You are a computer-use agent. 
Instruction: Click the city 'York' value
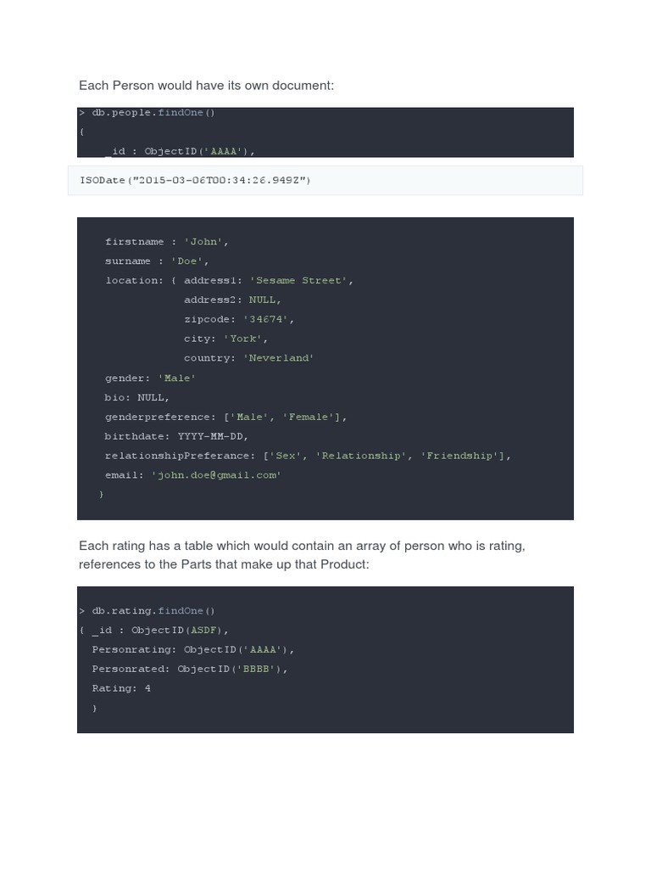pos(243,339)
